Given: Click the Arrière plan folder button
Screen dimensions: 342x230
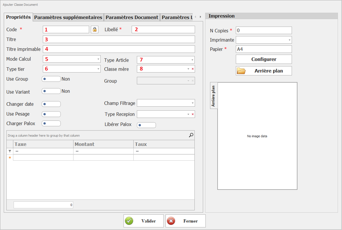Looking at the screenshot, I should [264, 71].
